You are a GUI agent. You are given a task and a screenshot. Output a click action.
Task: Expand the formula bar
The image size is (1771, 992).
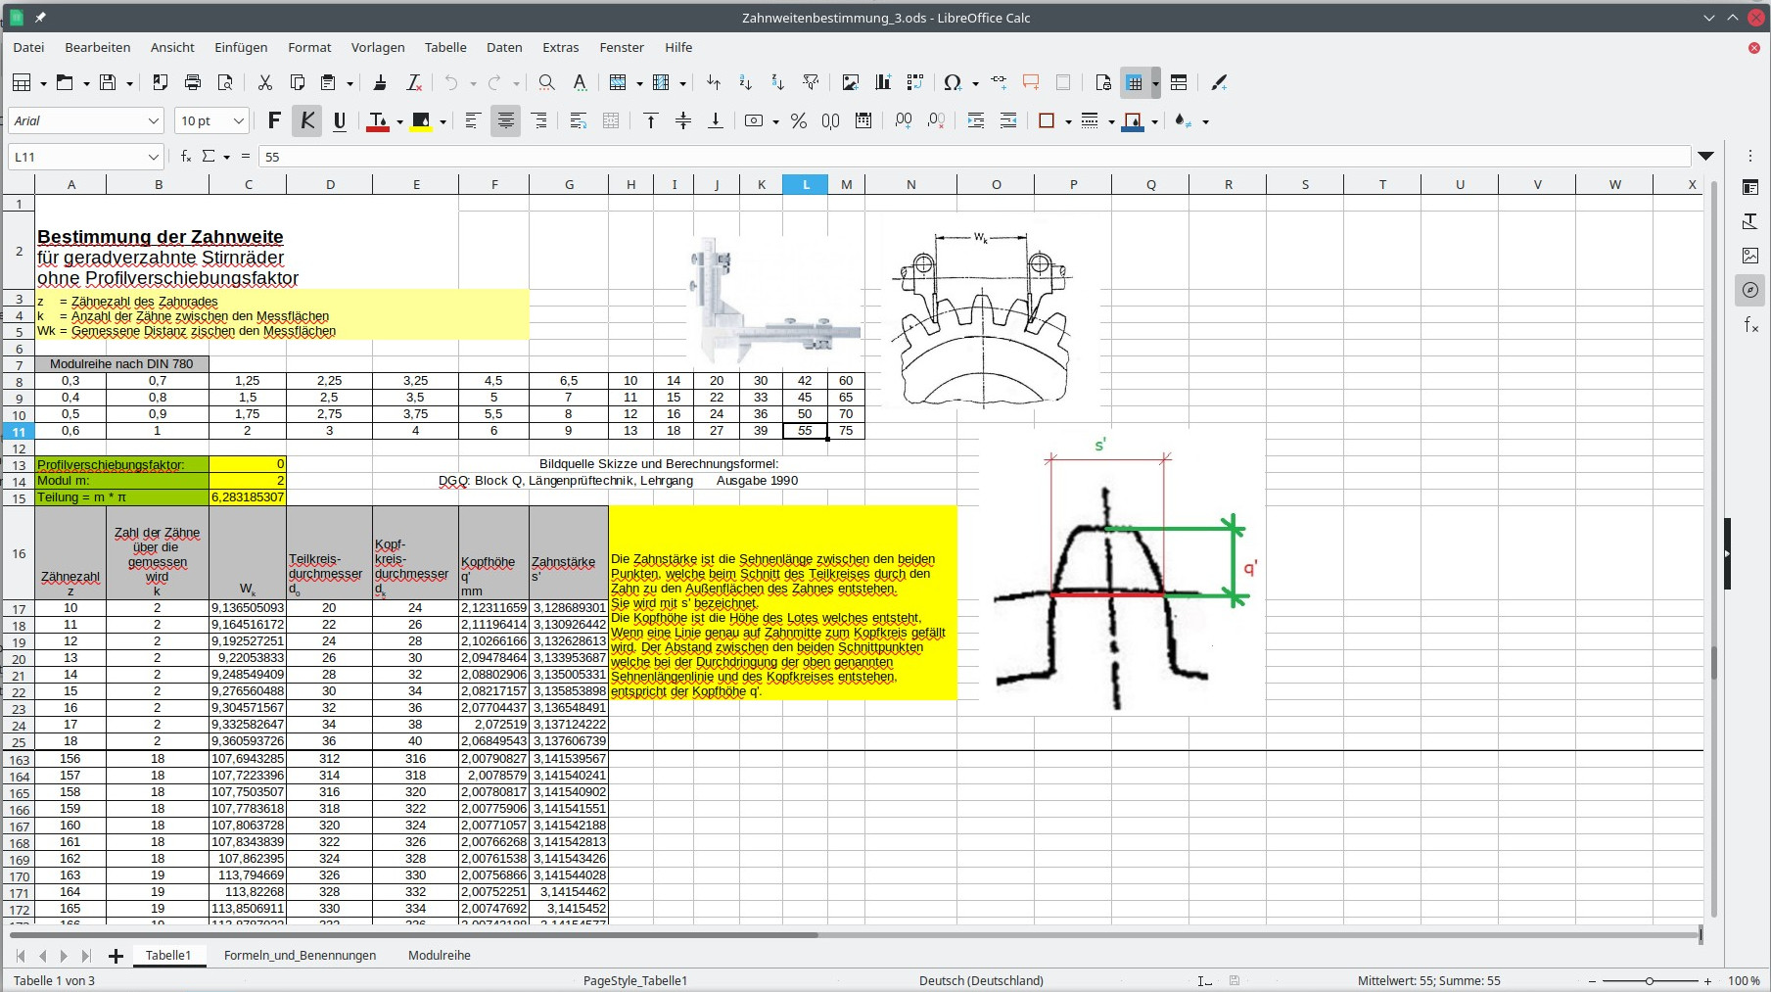1706,157
